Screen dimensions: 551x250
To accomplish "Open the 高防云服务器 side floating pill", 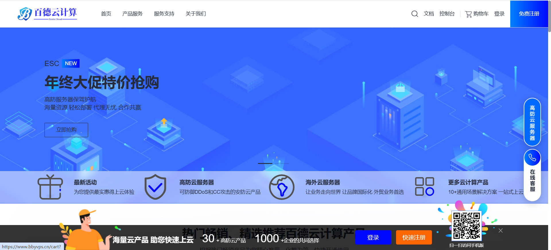I will click(x=532, y=123).
